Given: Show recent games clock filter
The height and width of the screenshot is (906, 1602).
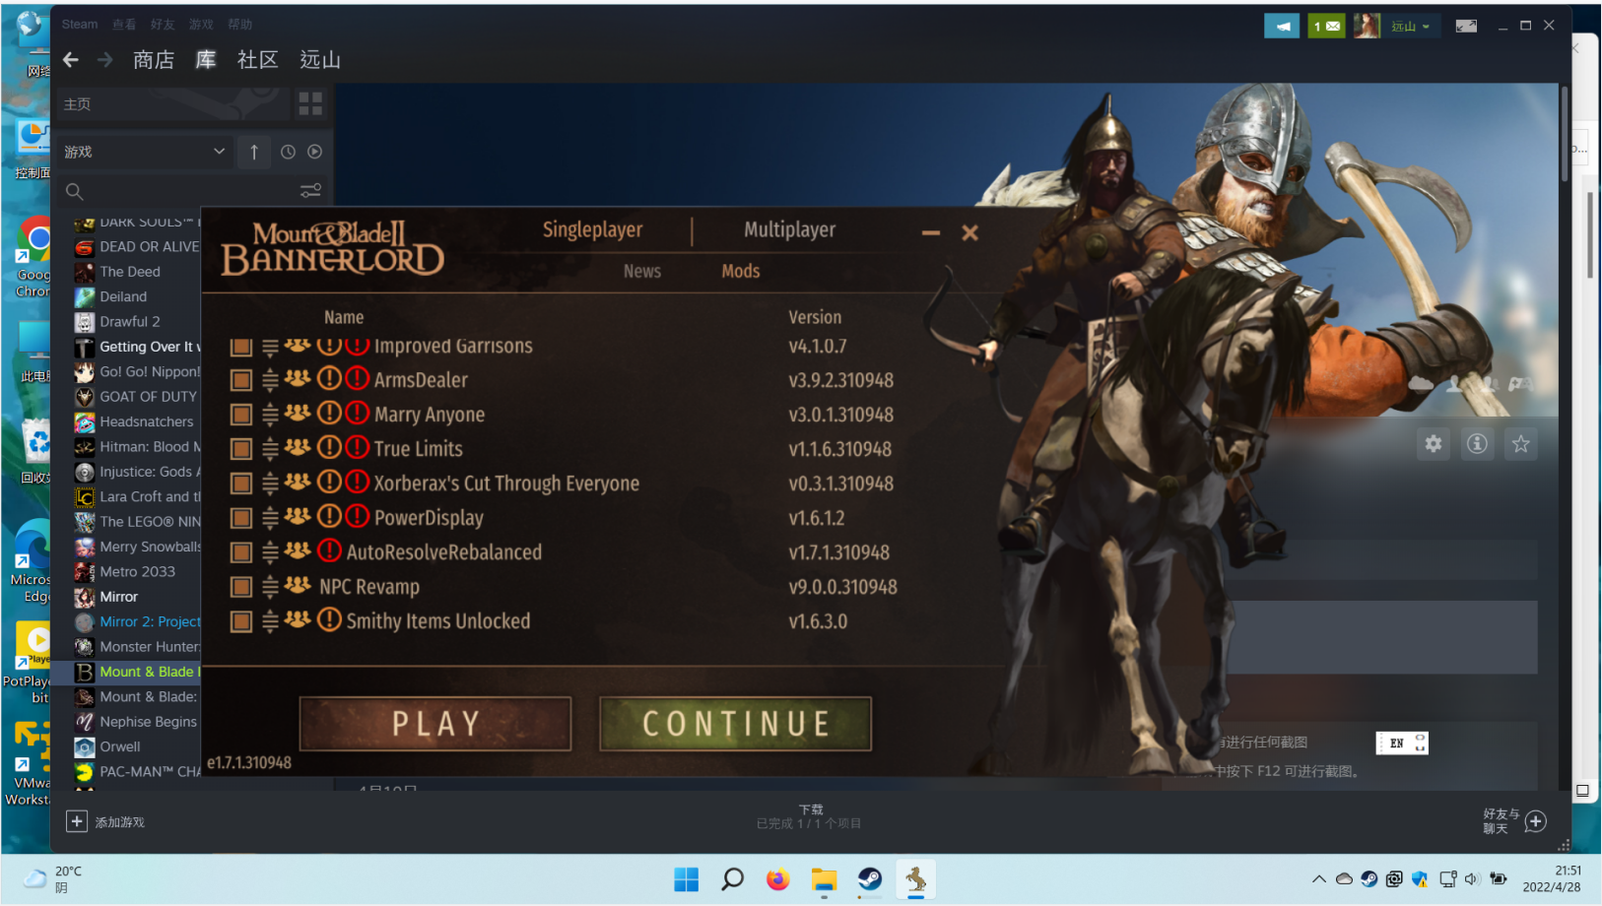Looking at the screenshot, I should (x=288, y=152).
